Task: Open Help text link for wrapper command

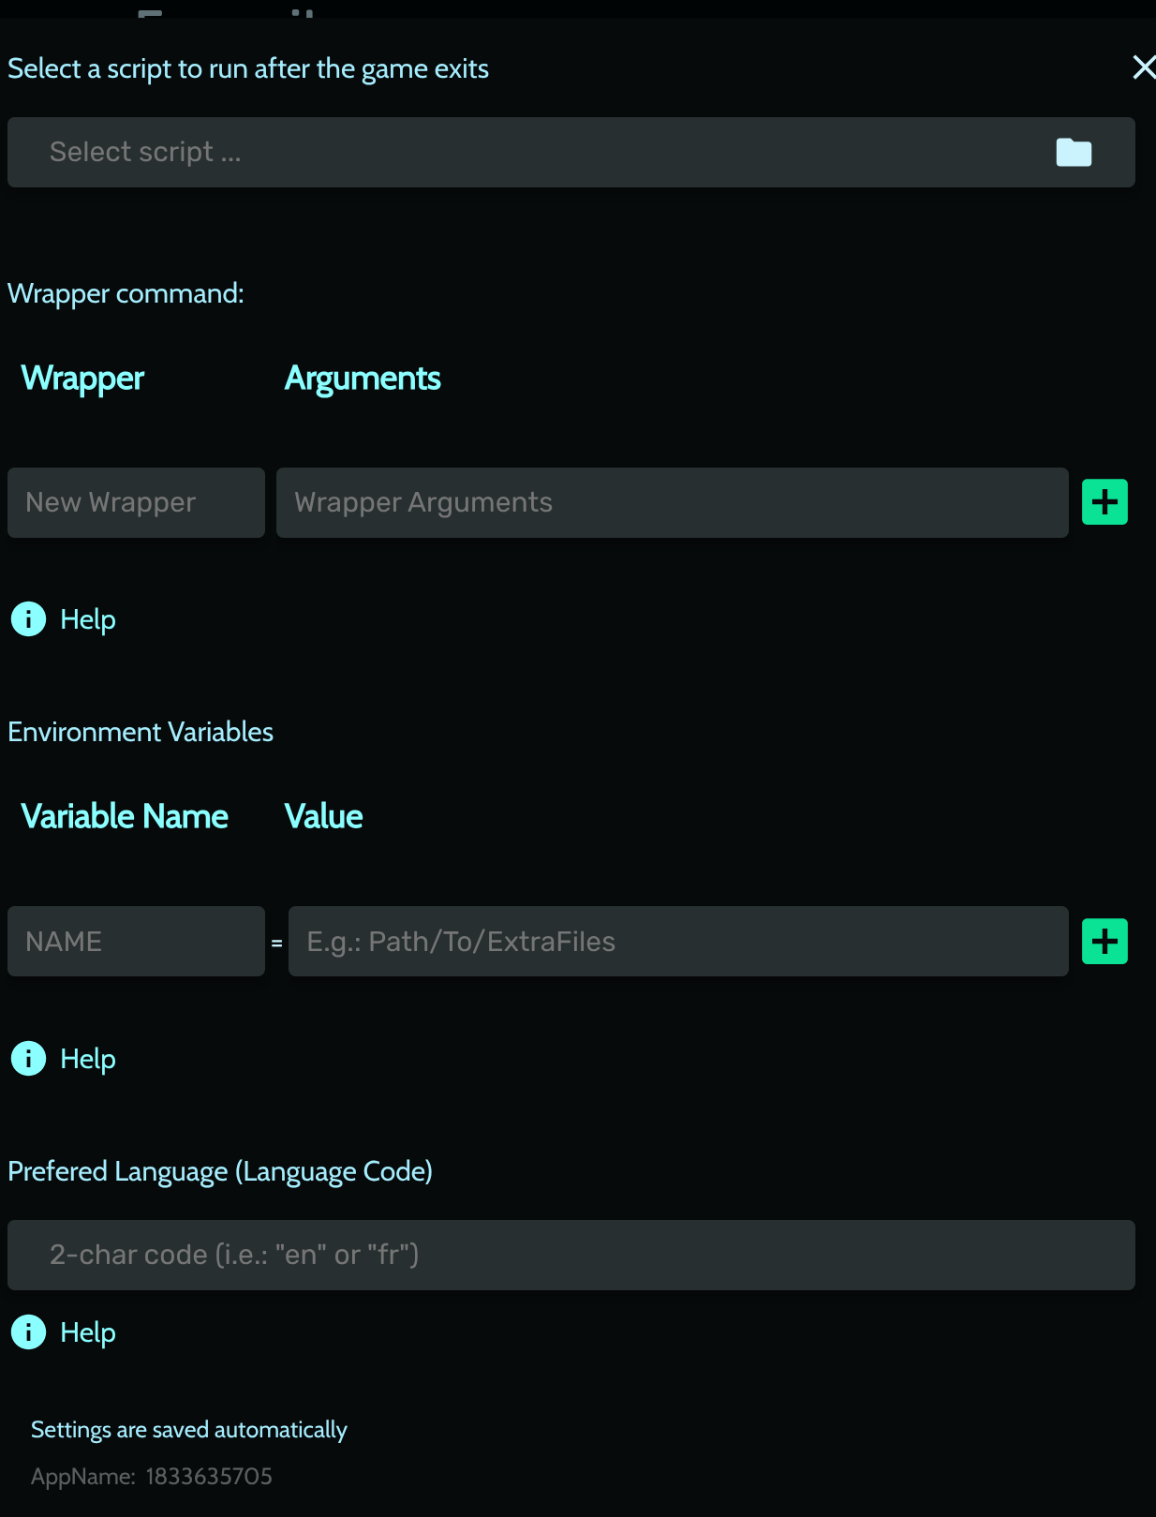Action: tap(88, 619)
